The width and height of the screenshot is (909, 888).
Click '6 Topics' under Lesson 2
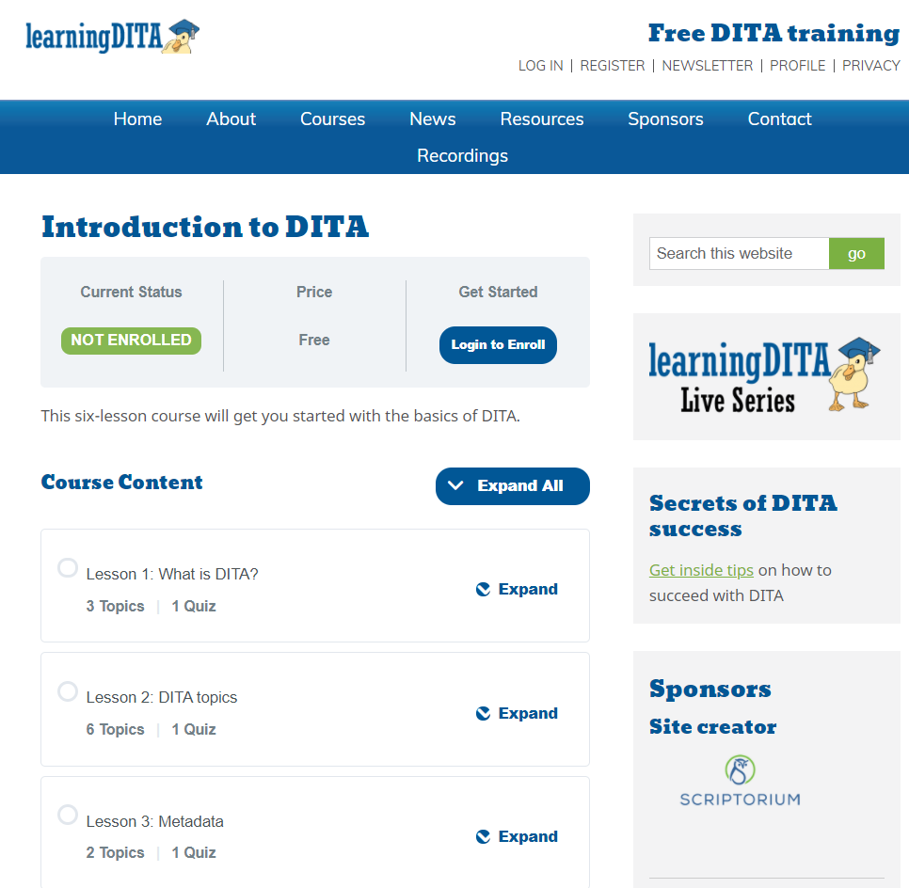[116, 730]
